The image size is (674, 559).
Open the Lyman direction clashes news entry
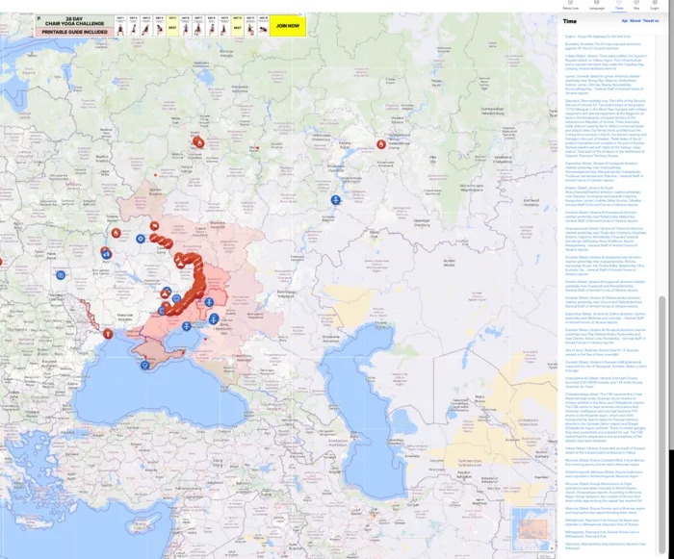pyautogui.click(x=604, y=85)
